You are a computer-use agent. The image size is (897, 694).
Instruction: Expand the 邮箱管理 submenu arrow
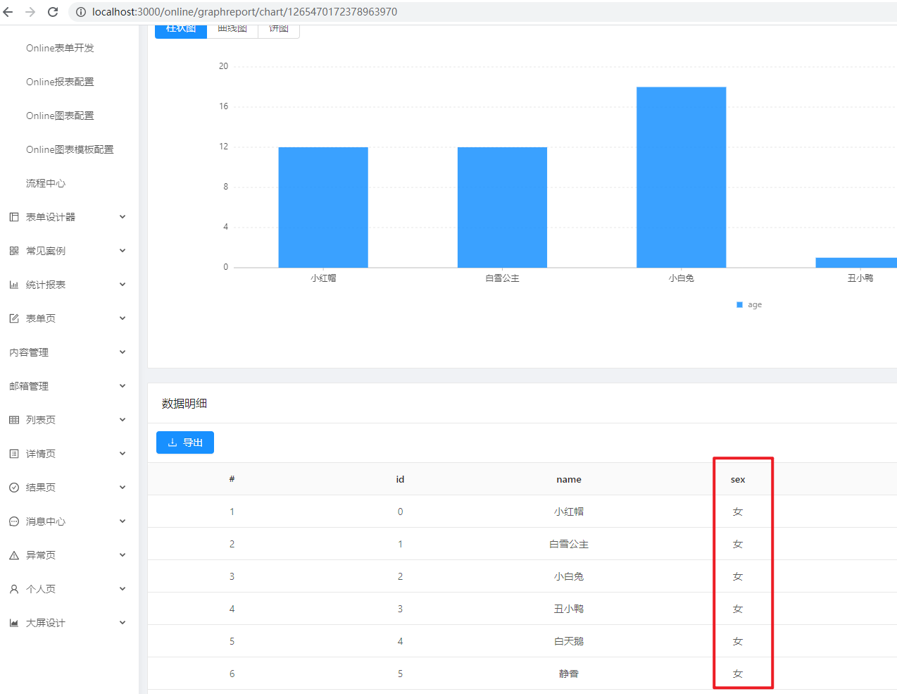tap(123, 386)
